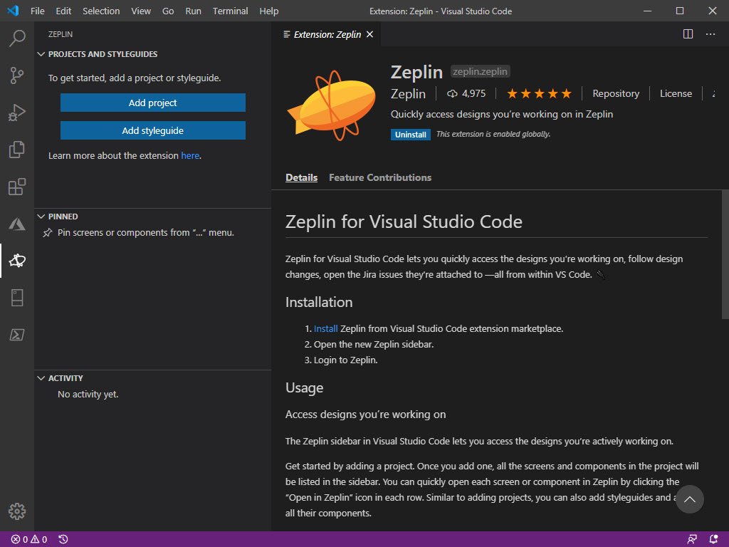
Task: Open the notebook view icon below Zeplin
Action: (17, 298)
